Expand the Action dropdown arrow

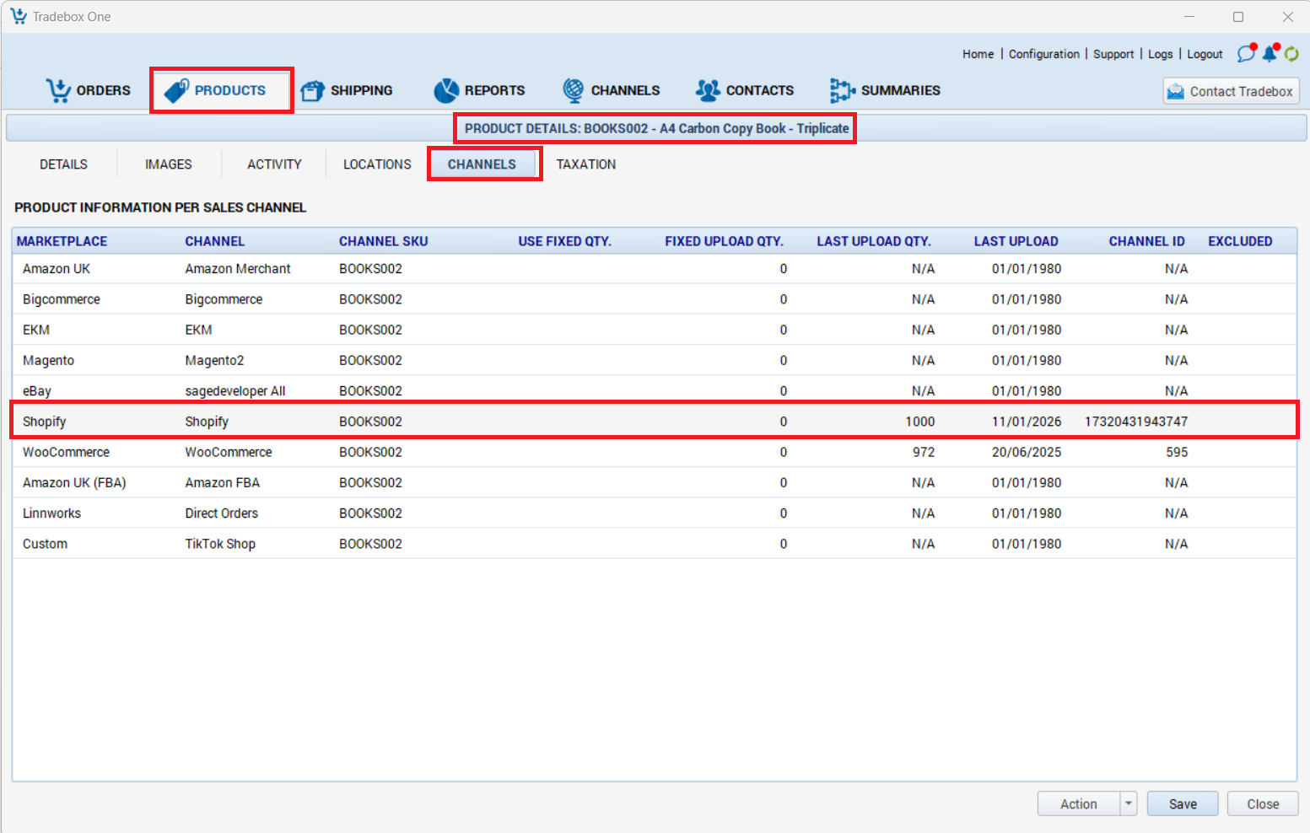[1129, 803]
